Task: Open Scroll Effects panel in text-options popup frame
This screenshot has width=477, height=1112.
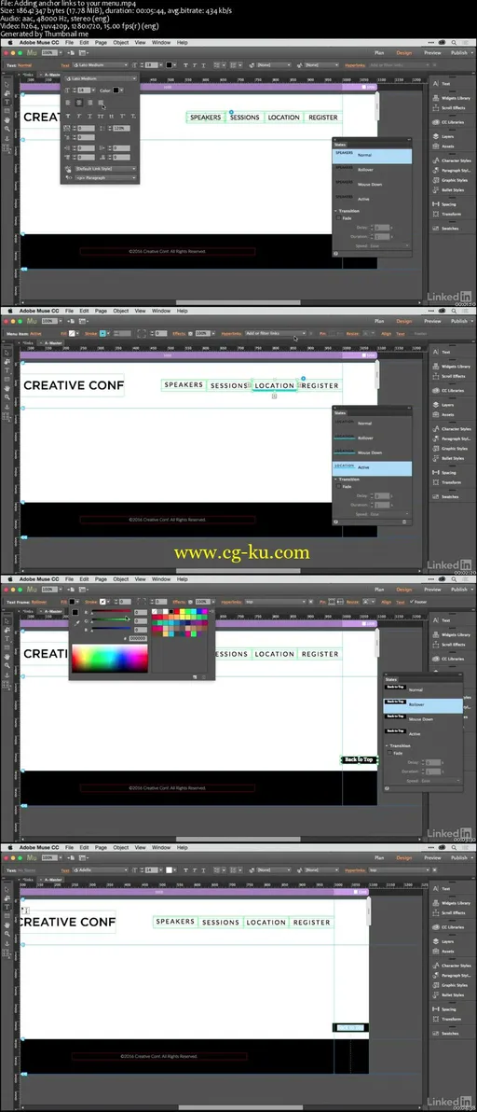Action: (x=449, y=108)
